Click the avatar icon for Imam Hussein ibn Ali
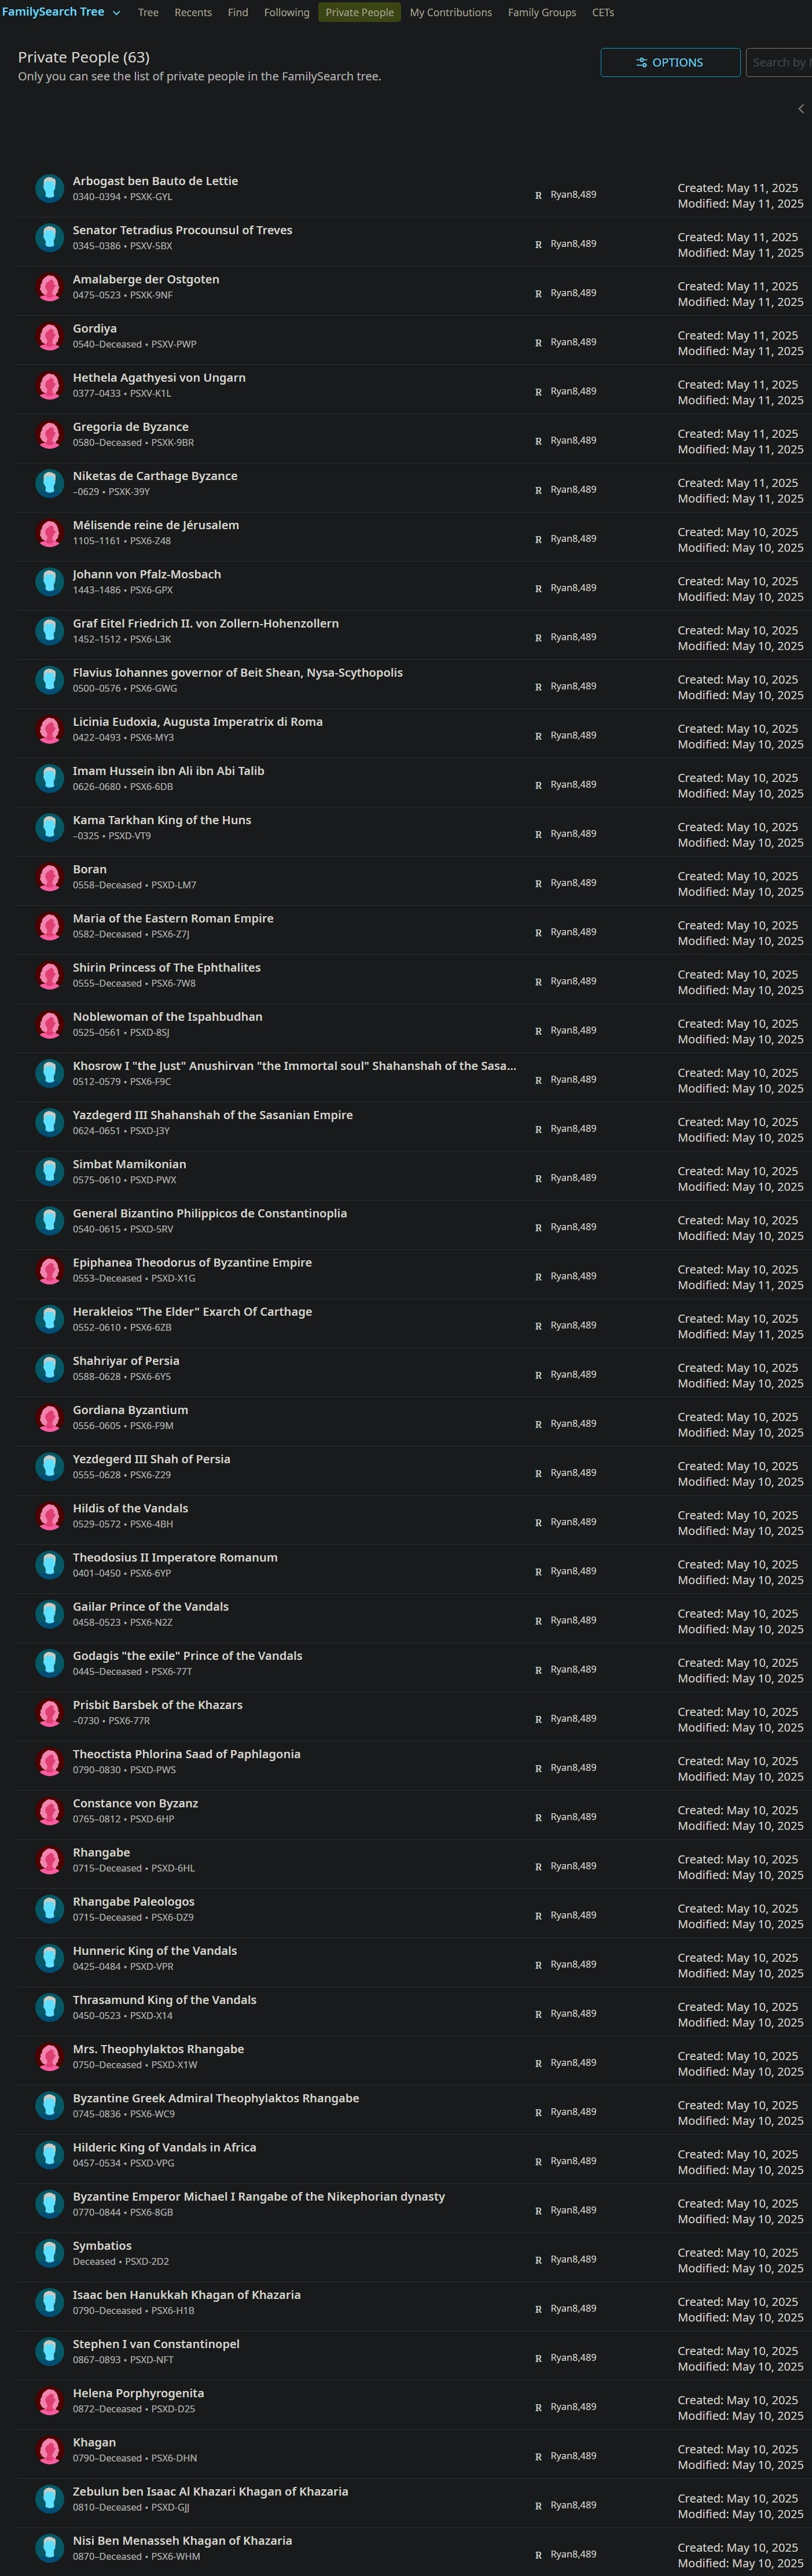Screen dimensions: 812x2576 point(49,778)
